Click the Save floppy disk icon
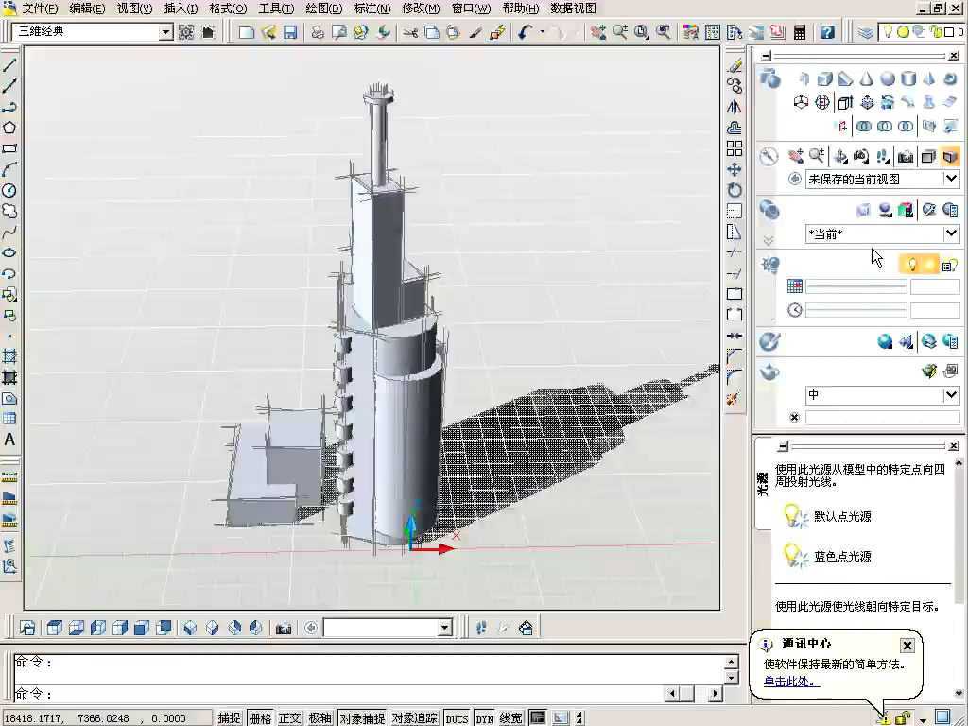The image size is (968, 726). (290, 32)
